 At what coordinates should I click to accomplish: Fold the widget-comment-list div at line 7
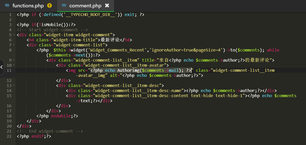14,45
